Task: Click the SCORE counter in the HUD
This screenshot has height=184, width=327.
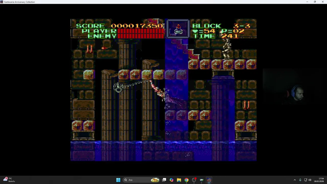Action: (x=120, y=26)
